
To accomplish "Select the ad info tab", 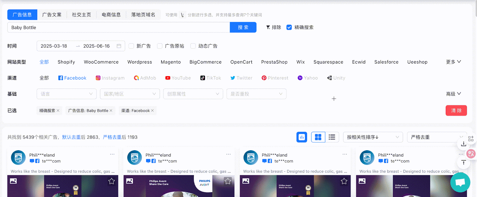I will click(x=22, y=15).
